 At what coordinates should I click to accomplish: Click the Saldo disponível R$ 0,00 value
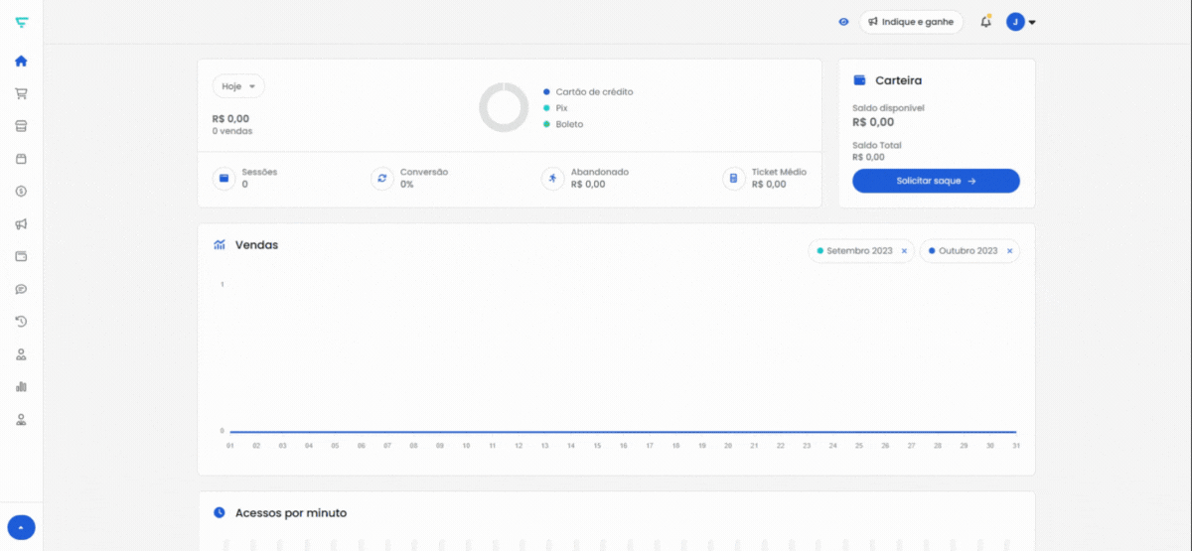[873, 122]
